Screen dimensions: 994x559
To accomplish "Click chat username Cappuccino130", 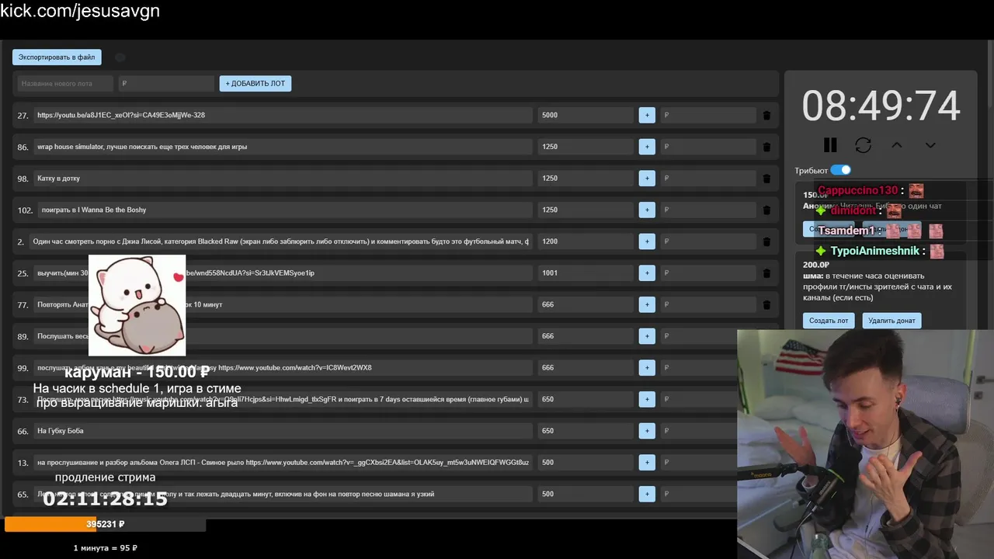I will click(857, 190).
